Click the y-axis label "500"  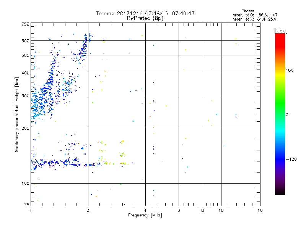[25, 55]
